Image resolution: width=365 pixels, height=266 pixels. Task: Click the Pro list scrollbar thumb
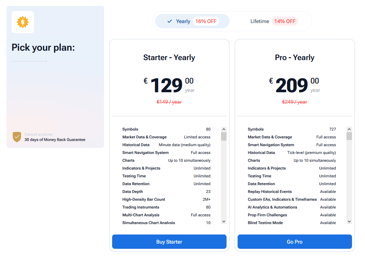coord(349,136)
